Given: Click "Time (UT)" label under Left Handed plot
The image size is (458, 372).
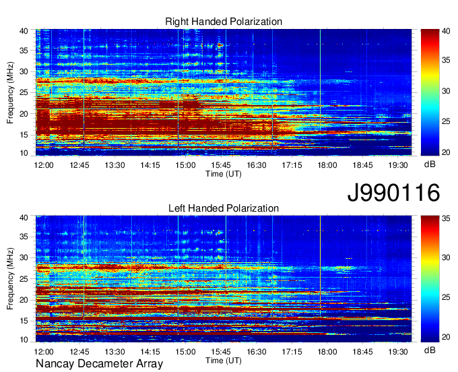Looking at the screenshot, I should [x=224, y=361].
